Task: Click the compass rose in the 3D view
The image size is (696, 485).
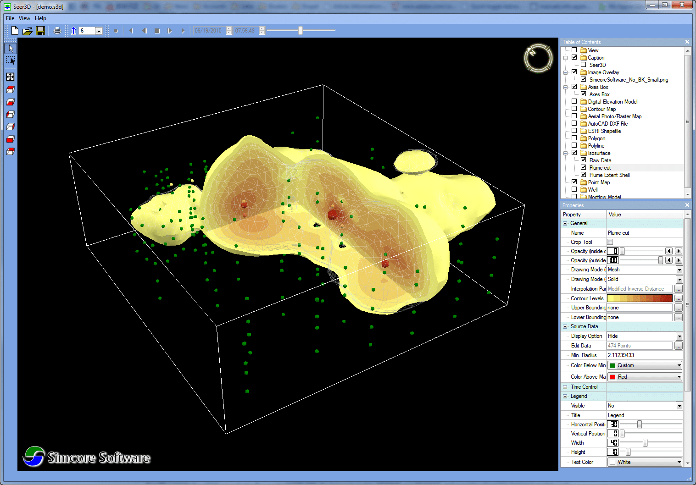Action: (x=538, y=58)
